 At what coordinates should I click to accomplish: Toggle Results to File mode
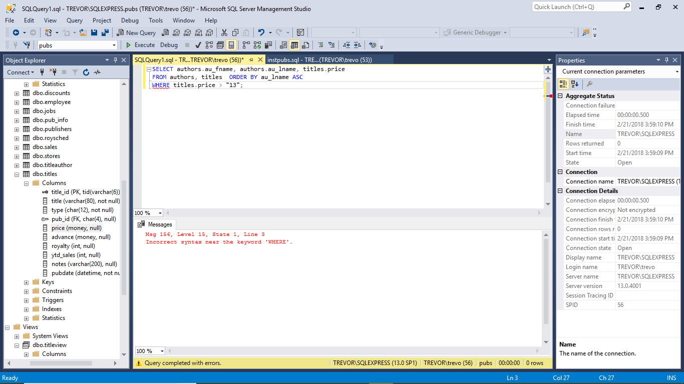[305, 45]
